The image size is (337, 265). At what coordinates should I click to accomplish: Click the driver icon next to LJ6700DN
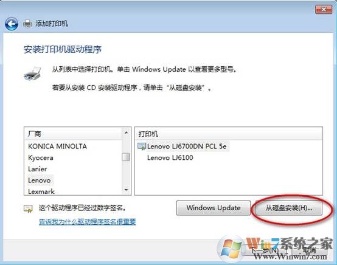[x=141, y=146]
